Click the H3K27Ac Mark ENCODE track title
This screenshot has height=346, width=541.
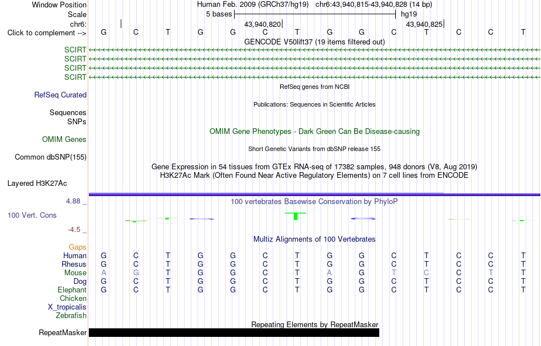pos(314,176)
